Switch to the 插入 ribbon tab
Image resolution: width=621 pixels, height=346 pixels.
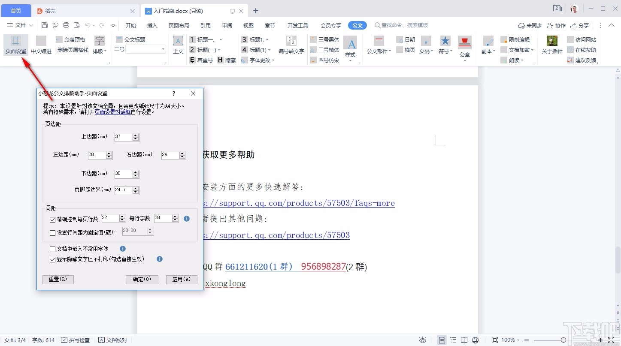coord(152,25)
